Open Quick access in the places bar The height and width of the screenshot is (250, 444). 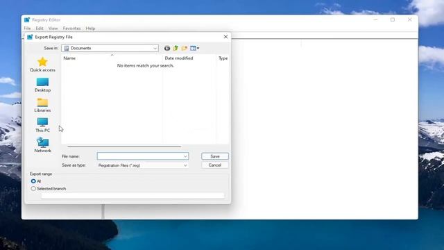(x=42, y=65)
